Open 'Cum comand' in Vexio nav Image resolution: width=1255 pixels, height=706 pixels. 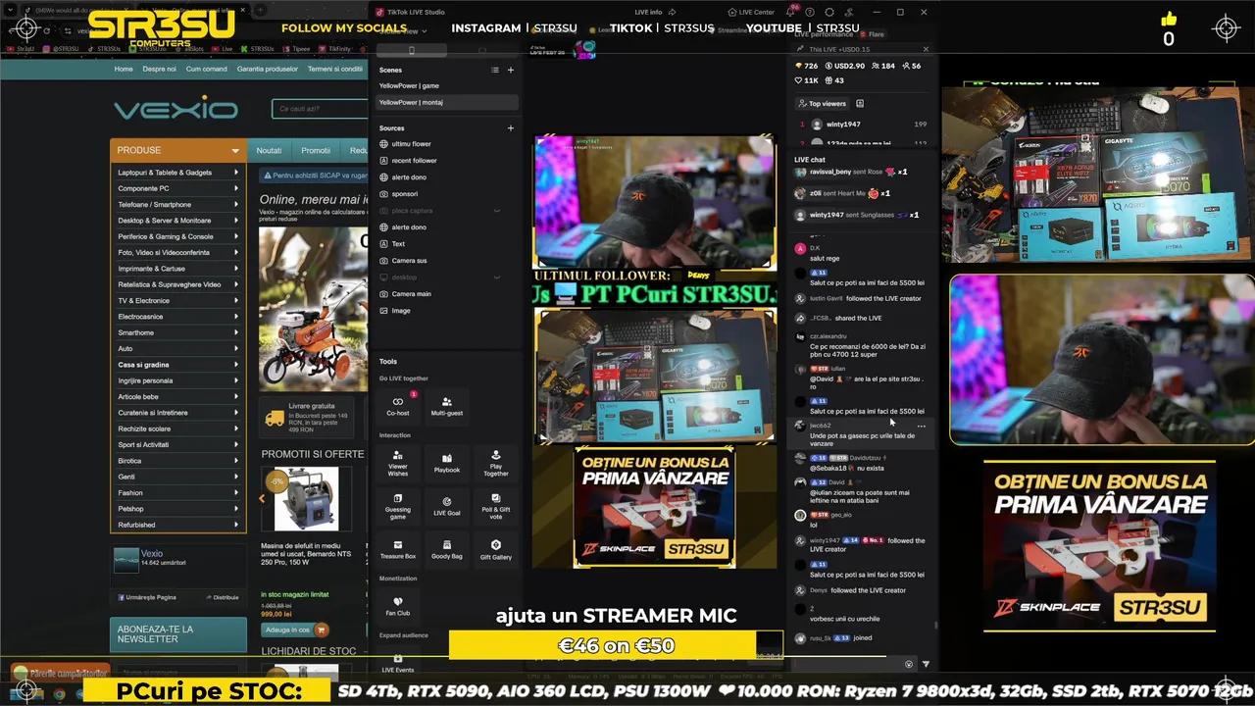[206, 69]
